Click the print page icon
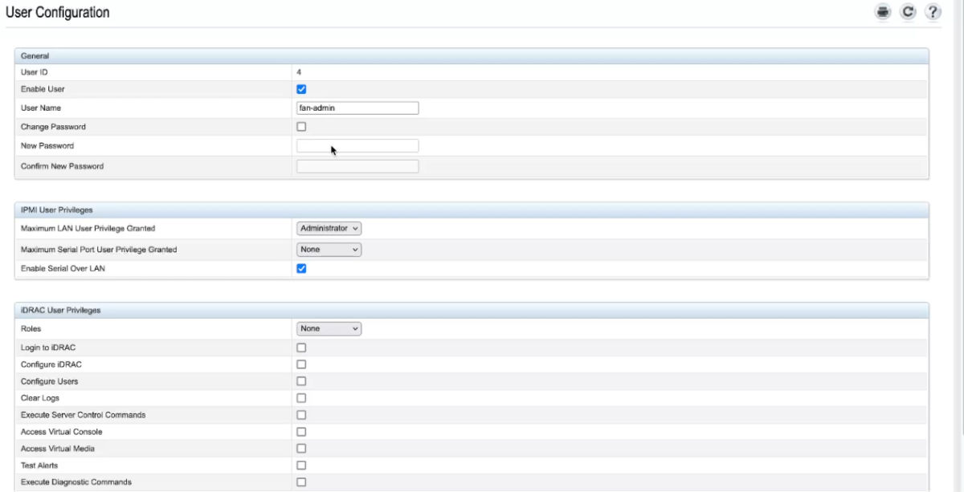The image size is (964, 492). coord(884,12)
